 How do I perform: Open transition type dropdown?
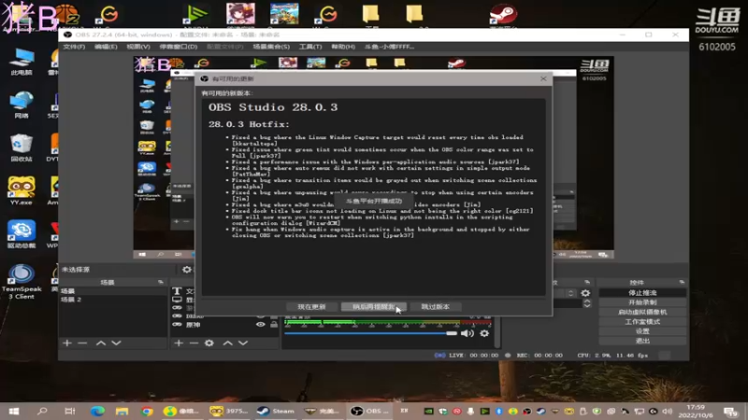click(x=570, y=293)
